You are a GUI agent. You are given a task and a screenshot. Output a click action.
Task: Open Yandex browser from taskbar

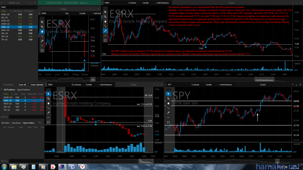click(x=82, y=167)
